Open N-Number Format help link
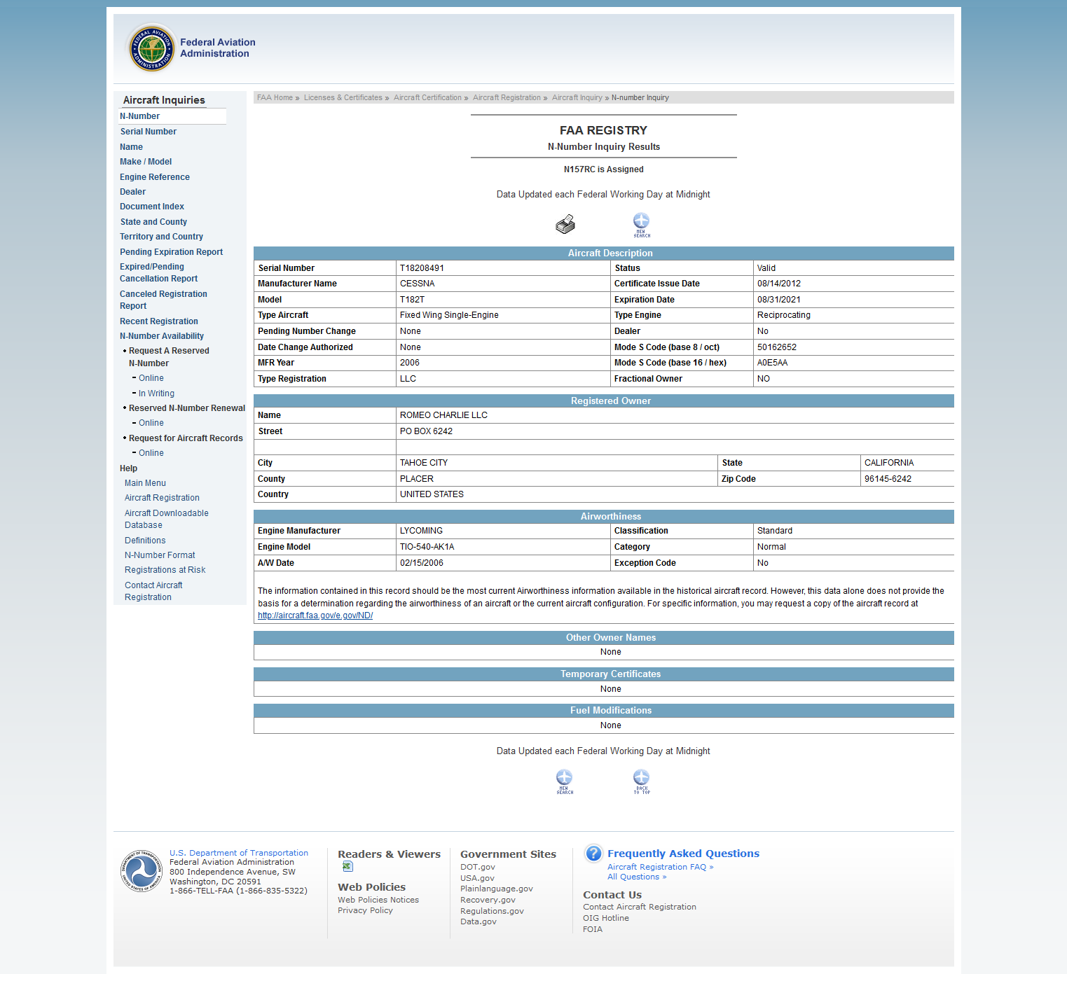1067x981 pixels. click(x=160, y=555)
